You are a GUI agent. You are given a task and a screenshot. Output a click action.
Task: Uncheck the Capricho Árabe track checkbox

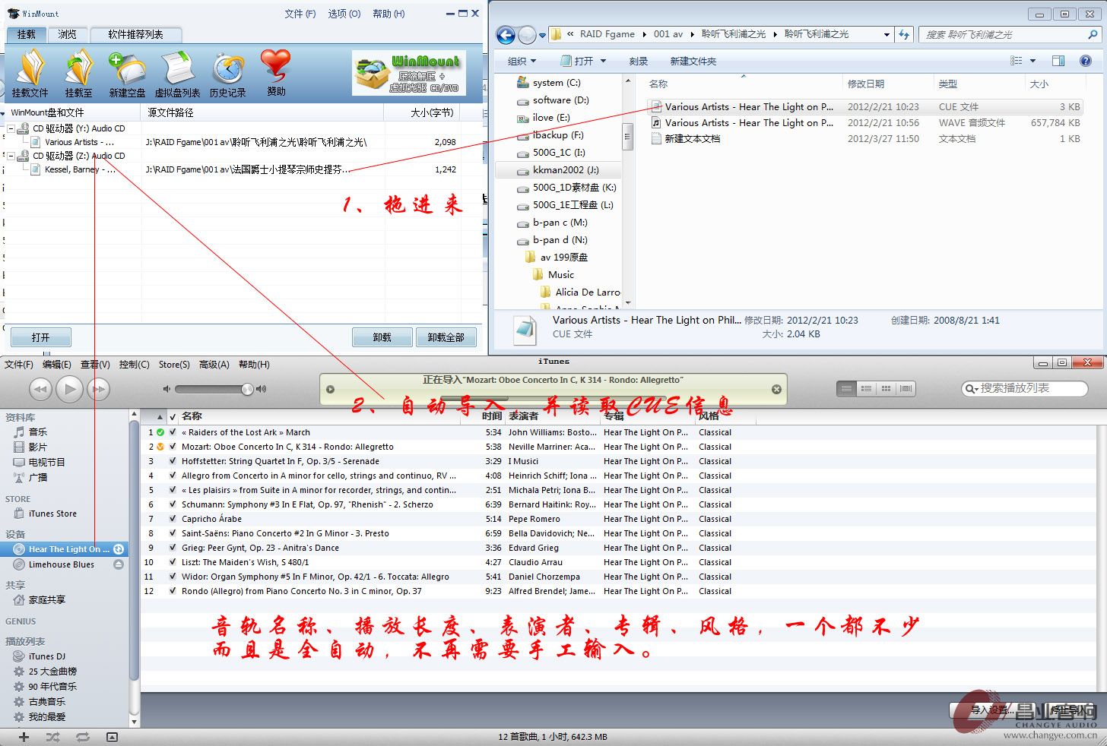(173, 519)
